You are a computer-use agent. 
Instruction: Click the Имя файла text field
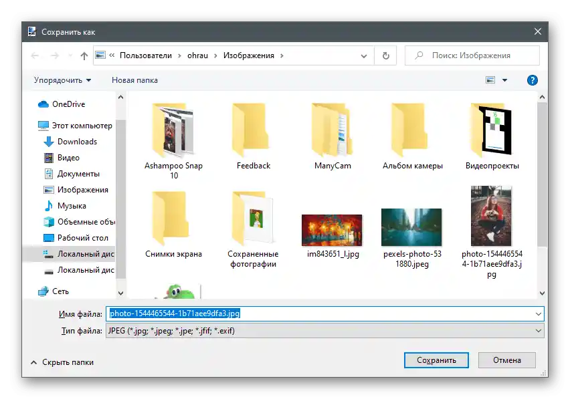(x=320, y=313)
